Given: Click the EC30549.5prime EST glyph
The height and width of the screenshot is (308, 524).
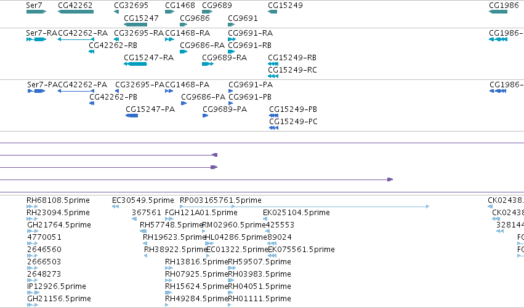Looking at the screenshot, I should click(x=115, y=207).
